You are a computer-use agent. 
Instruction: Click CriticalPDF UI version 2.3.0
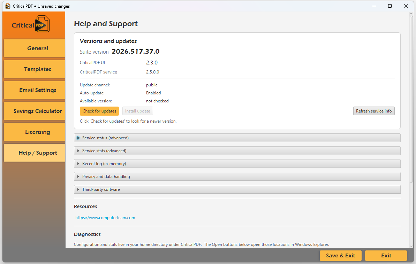152,63
